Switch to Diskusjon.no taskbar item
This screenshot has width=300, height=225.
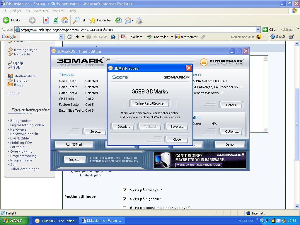click(102, 221)
